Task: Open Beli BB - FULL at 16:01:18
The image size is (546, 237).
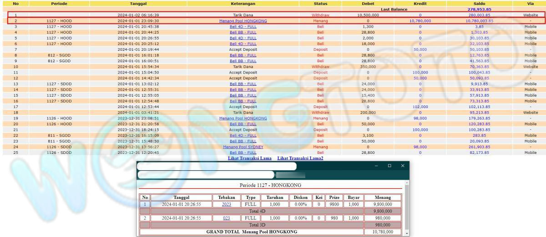Action: tap(243, 55)
